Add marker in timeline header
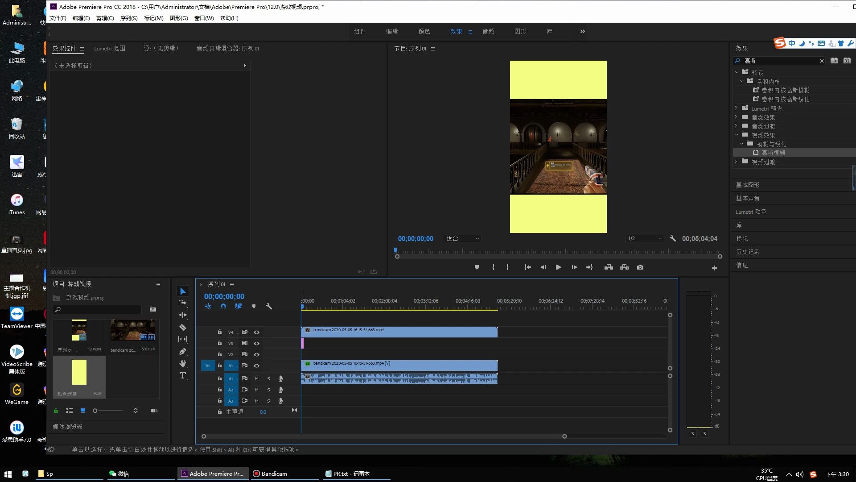856x482 pixels. tap(254, 306)
